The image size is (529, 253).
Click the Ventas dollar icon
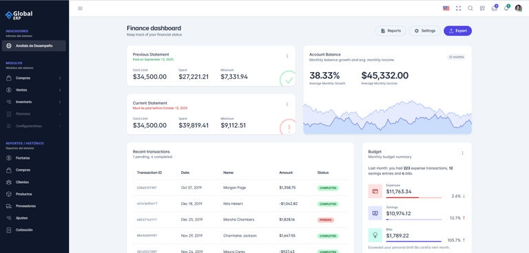coord(9,90)
